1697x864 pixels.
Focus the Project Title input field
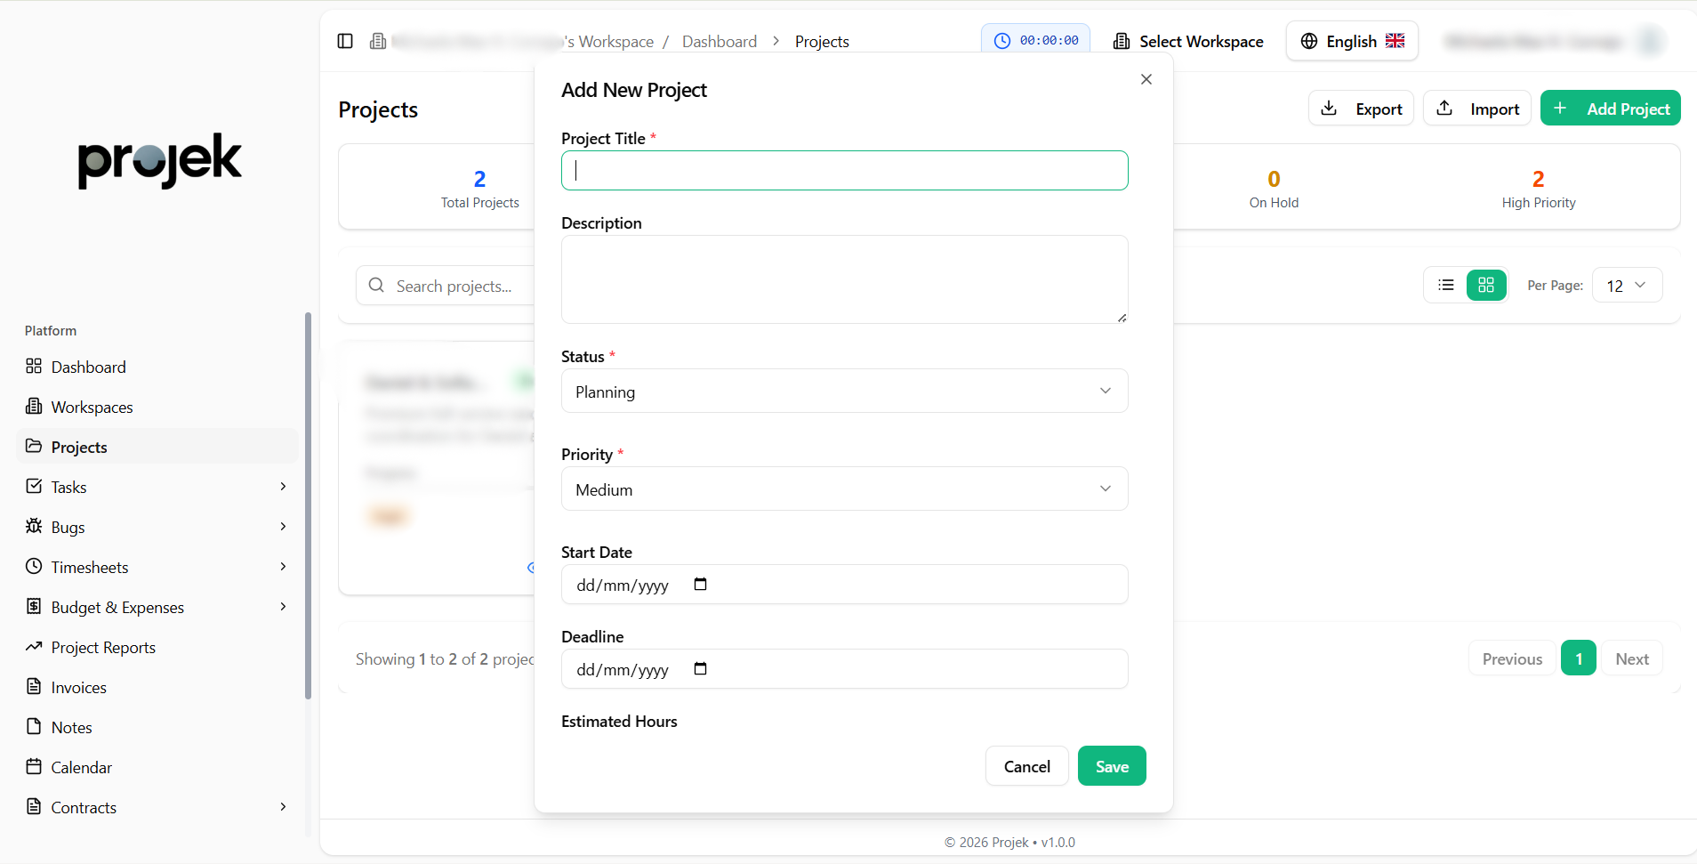[844, 171]
